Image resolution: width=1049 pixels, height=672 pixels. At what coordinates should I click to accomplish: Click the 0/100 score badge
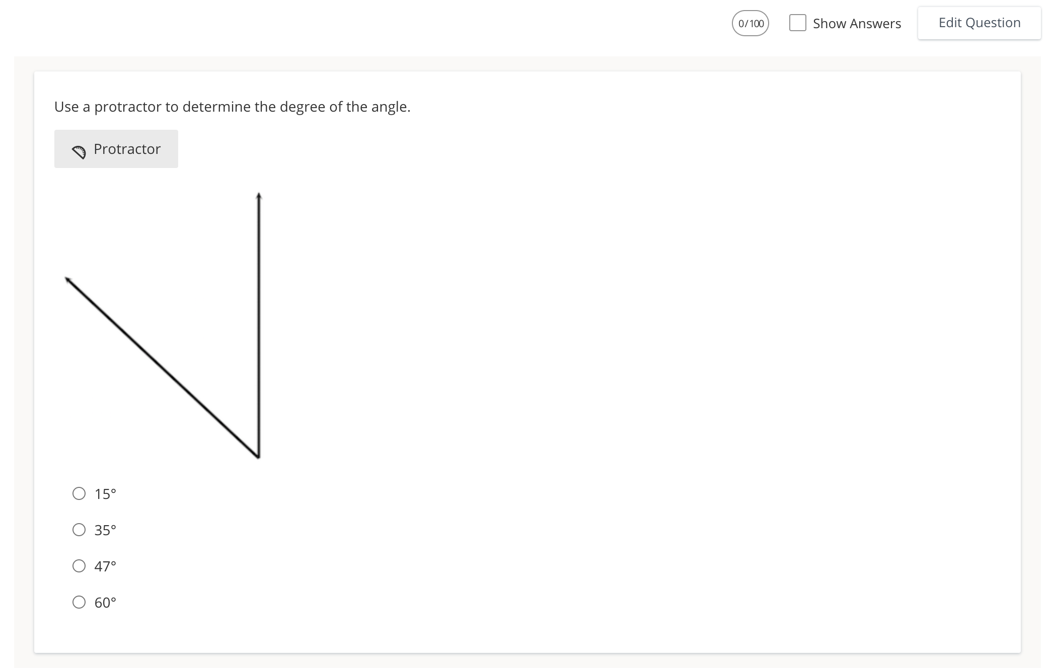click(750, 23)
